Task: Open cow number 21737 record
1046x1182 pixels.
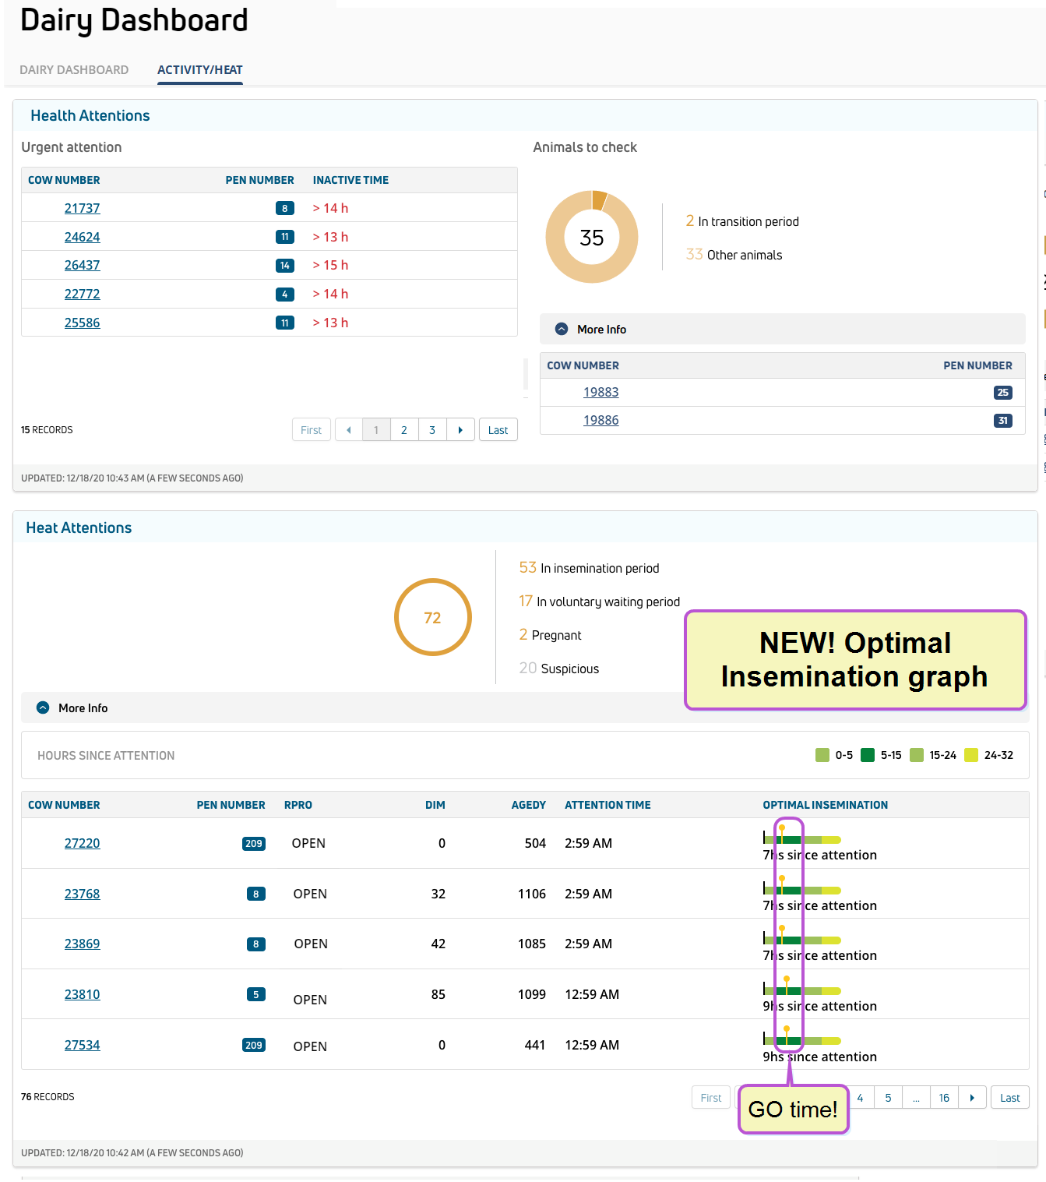Action: pos(83,208)
